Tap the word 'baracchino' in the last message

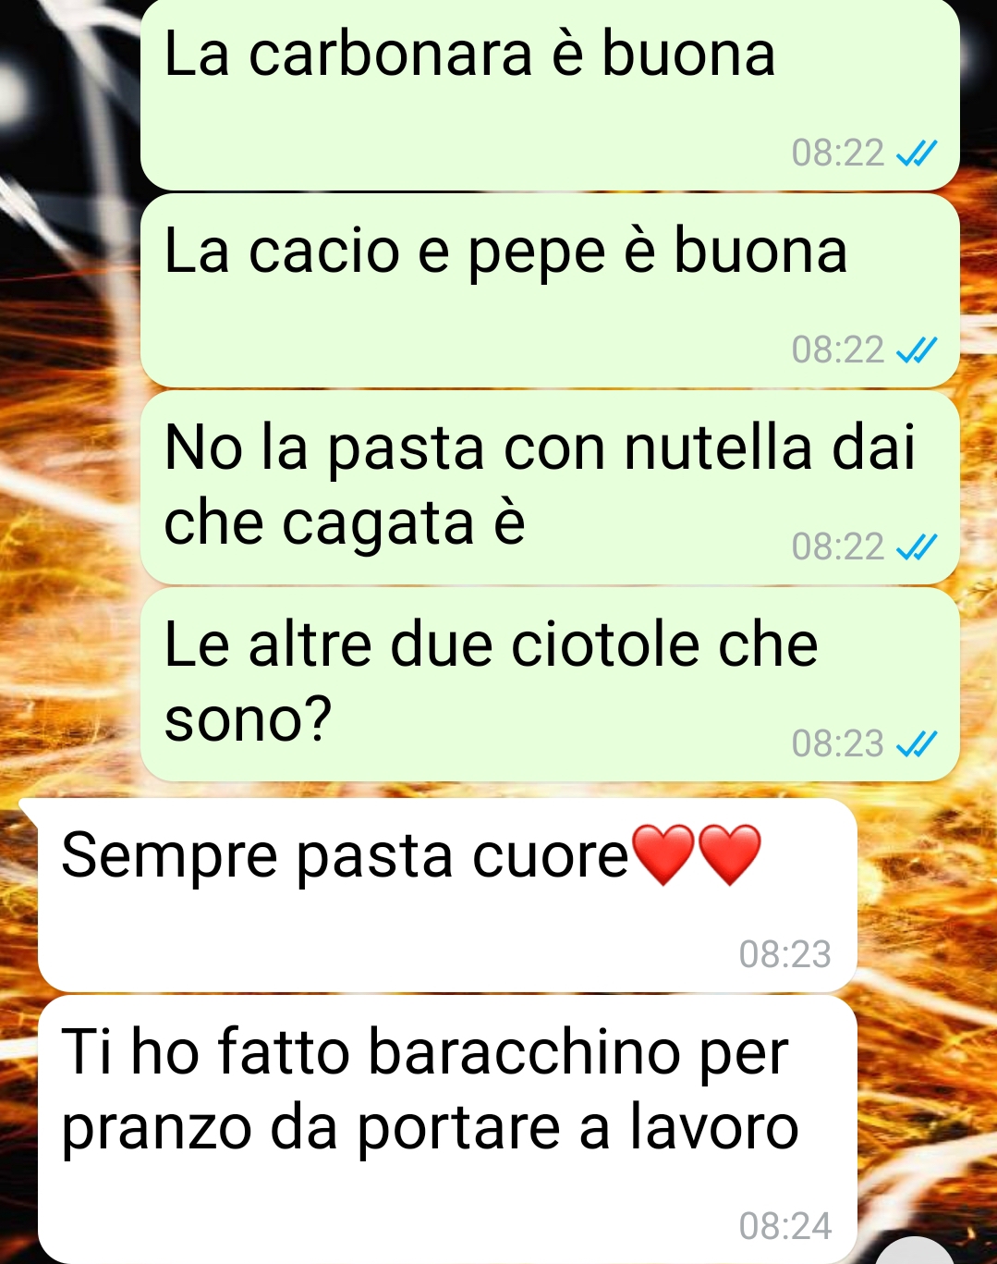(x=525, y=1052)
